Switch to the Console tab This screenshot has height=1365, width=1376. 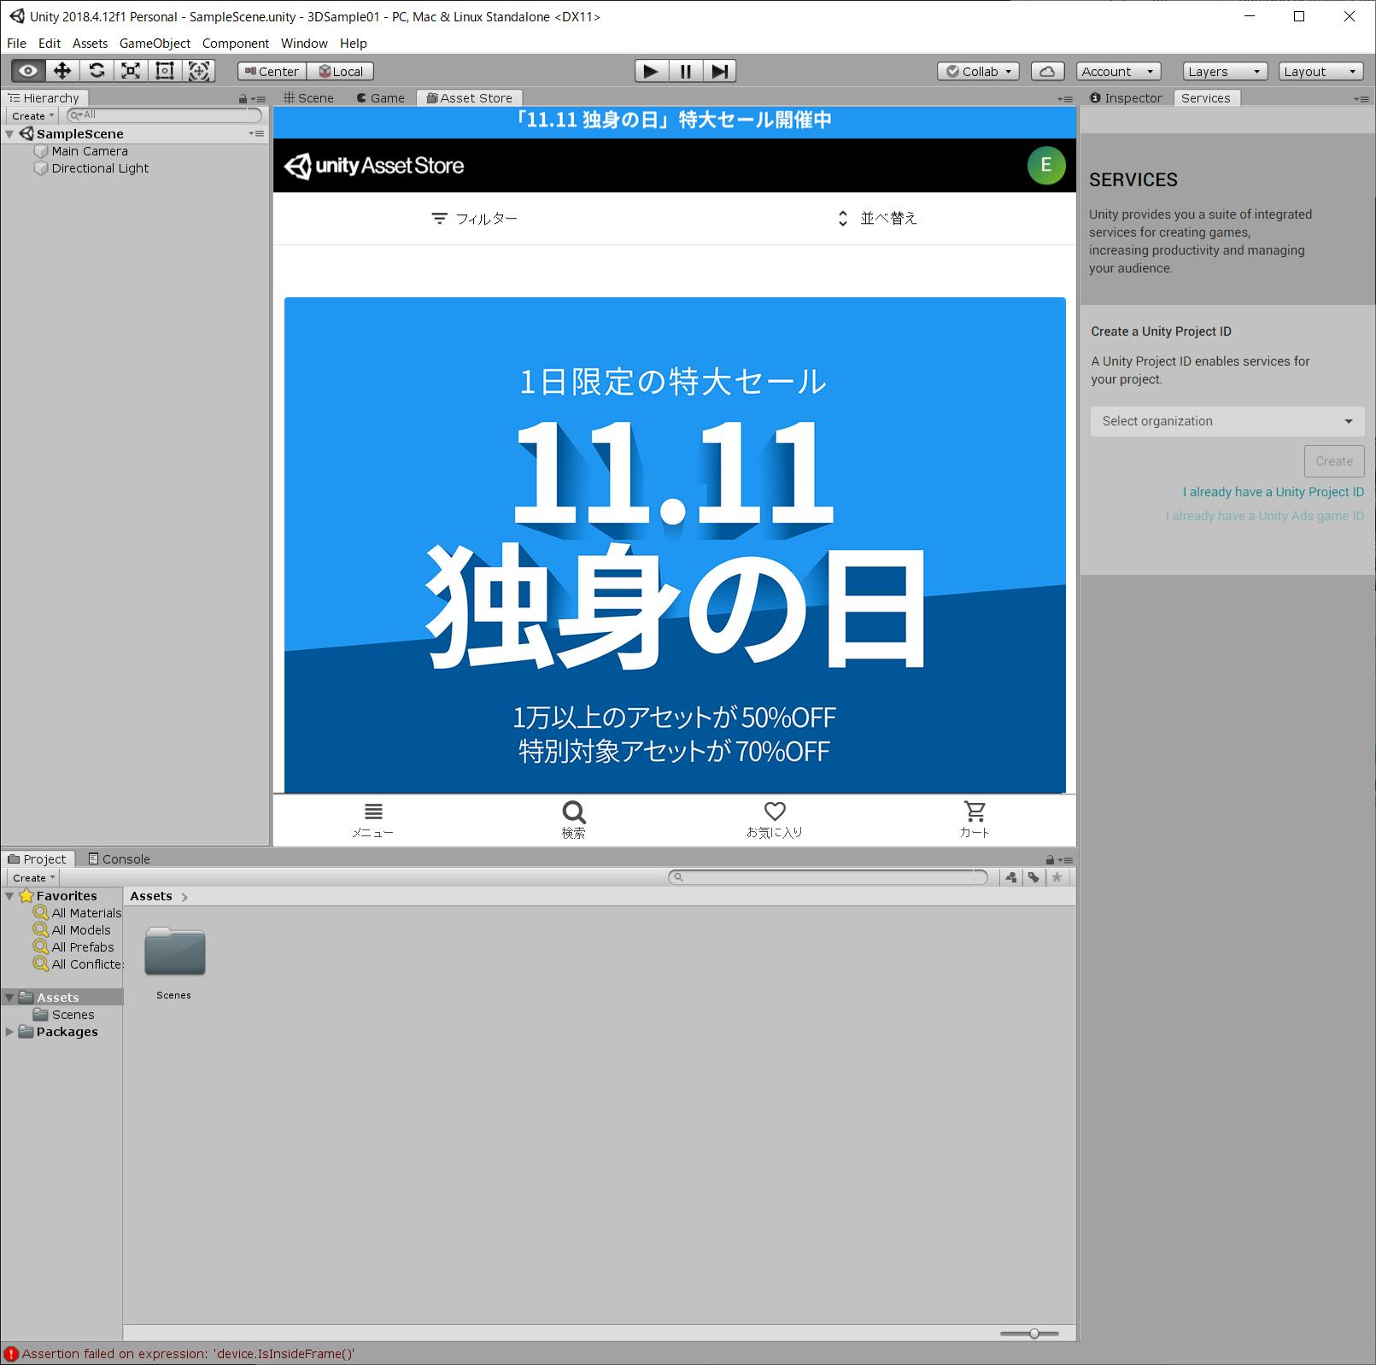pos(120,859)
